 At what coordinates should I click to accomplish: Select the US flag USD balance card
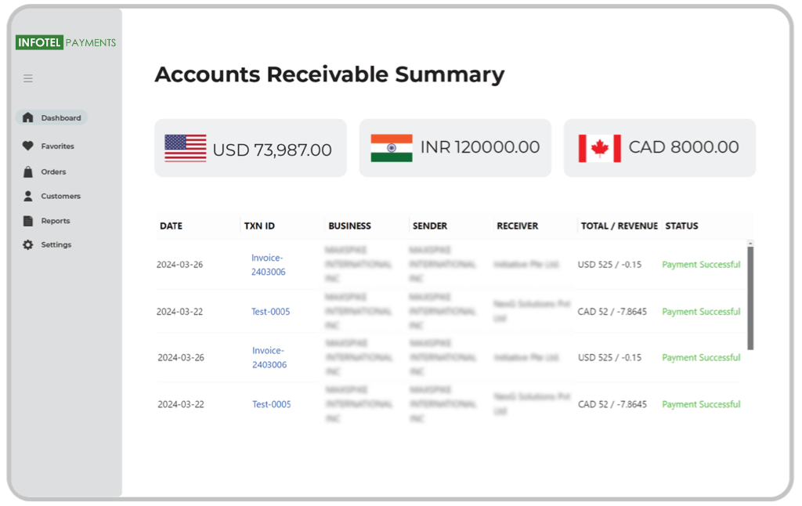[250, 148]
